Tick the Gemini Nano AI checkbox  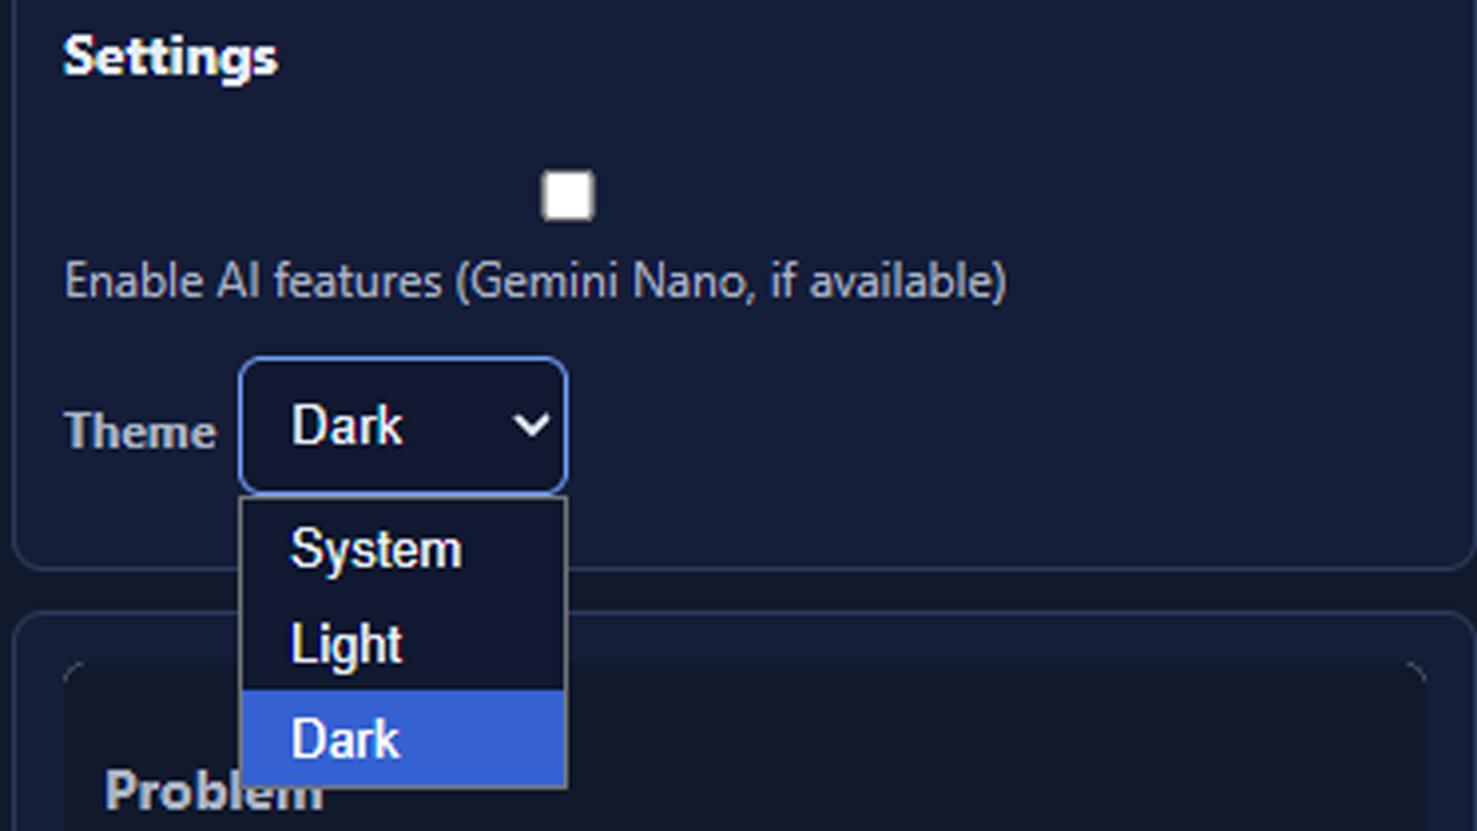coord(568,195)
